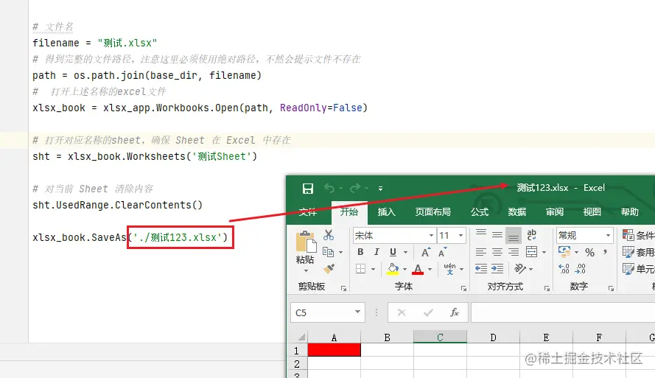Apply yellow fill color bucket
655x378 pixels.
pyautogui.click(x=393, y=269)
